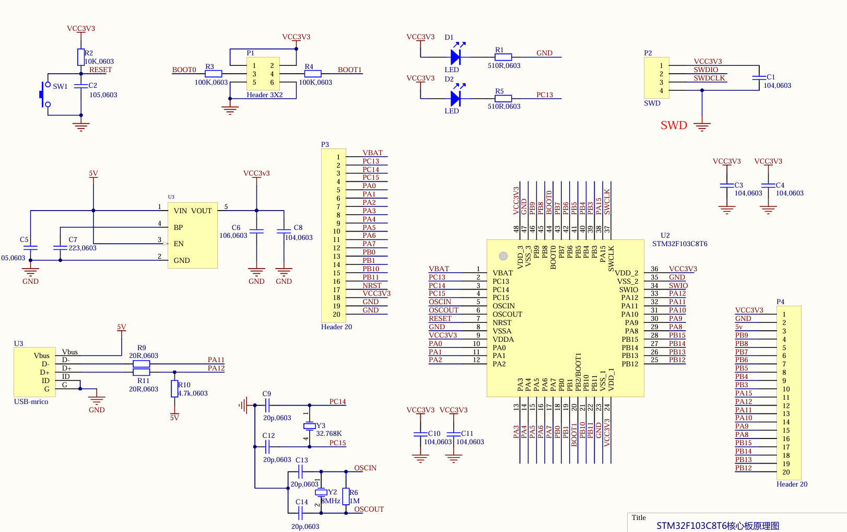Image resolution: width=847 pixels, height=532 pixels.
Task: Click the STM32F103C8T6 part label of U2
Action: (680, 244)
